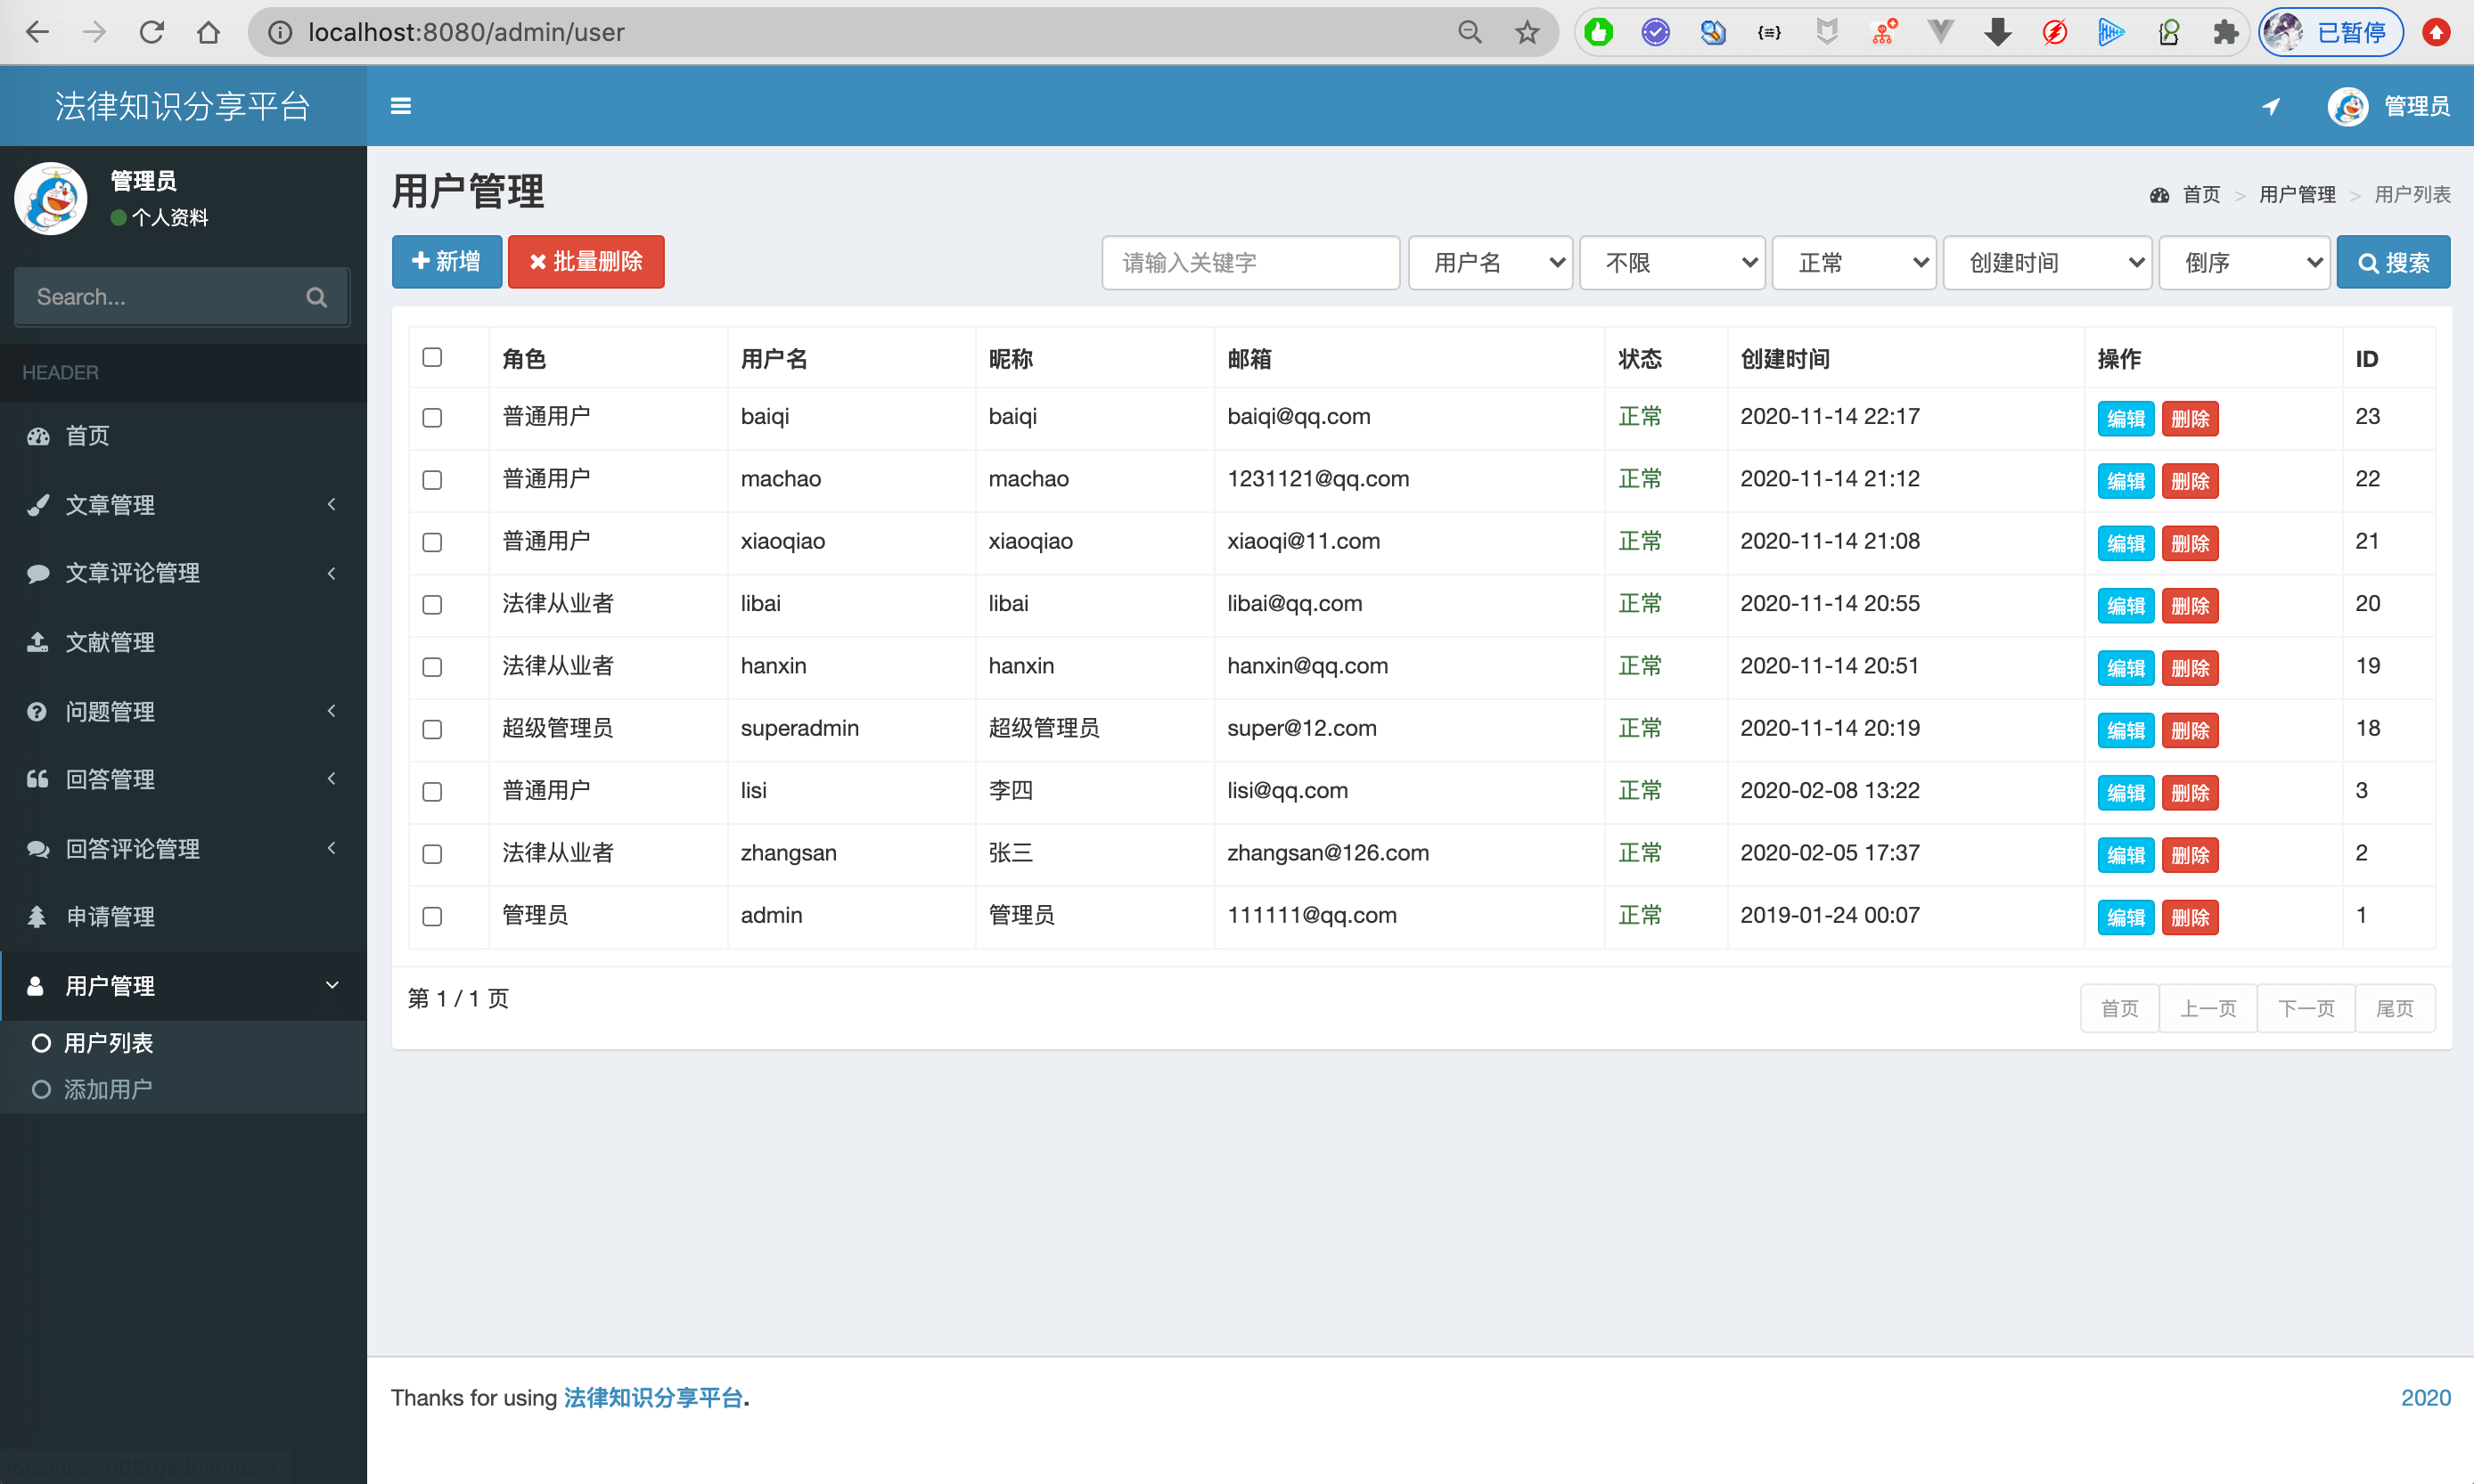Image resolution: width=2474 pixels, height=1484 pixels.
Task: Open the 创建时间 sort dropdown
Action: point(2047,262)
